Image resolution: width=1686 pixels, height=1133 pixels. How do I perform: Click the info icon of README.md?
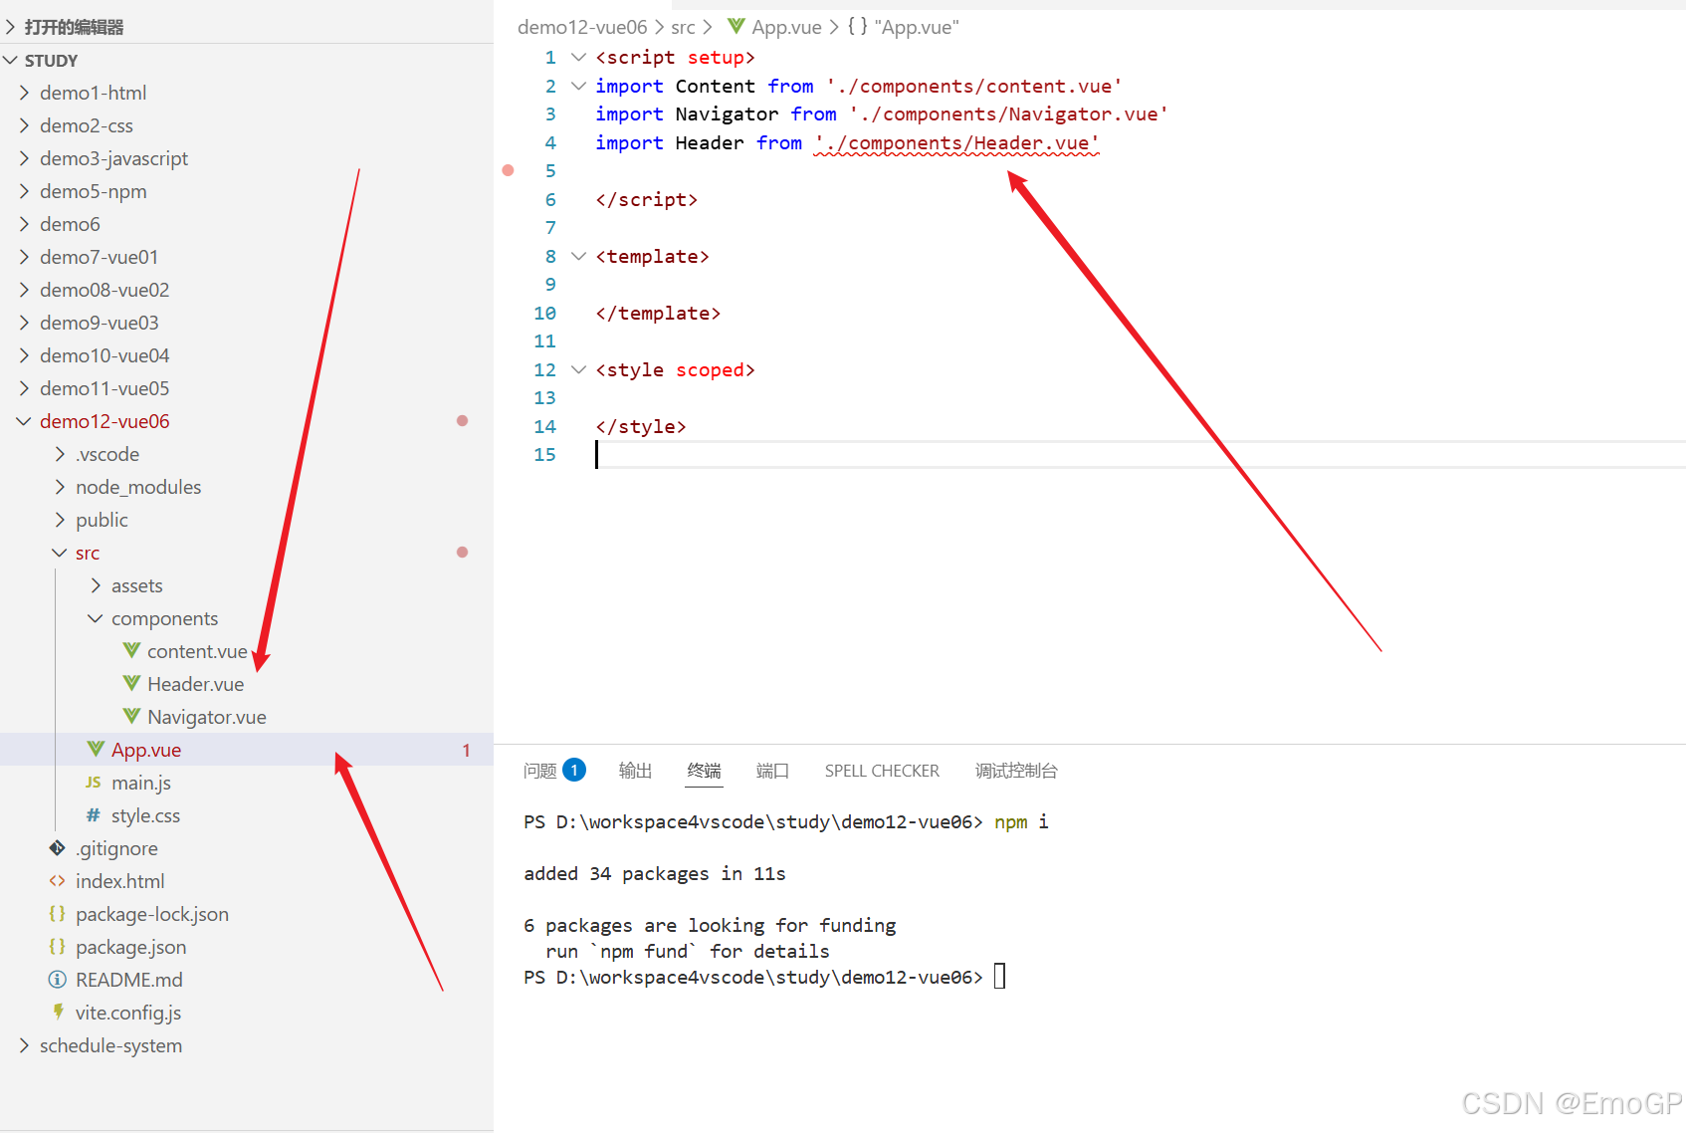pyautogui.click(x=58, y=980)
